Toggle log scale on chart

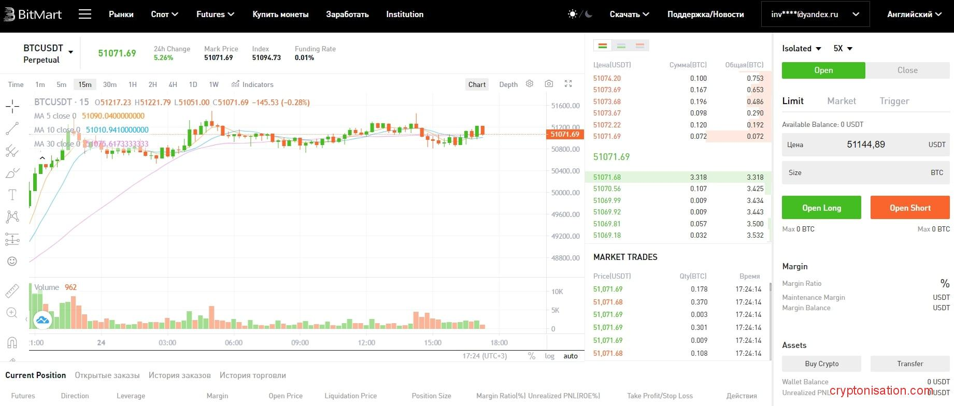(549, 356)
